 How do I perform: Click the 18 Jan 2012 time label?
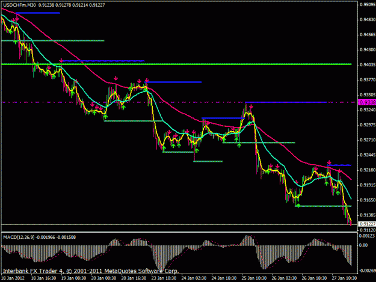(13, 278)
